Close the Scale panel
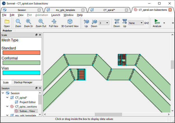Screen dimensions: 175x123 [40, 35]
